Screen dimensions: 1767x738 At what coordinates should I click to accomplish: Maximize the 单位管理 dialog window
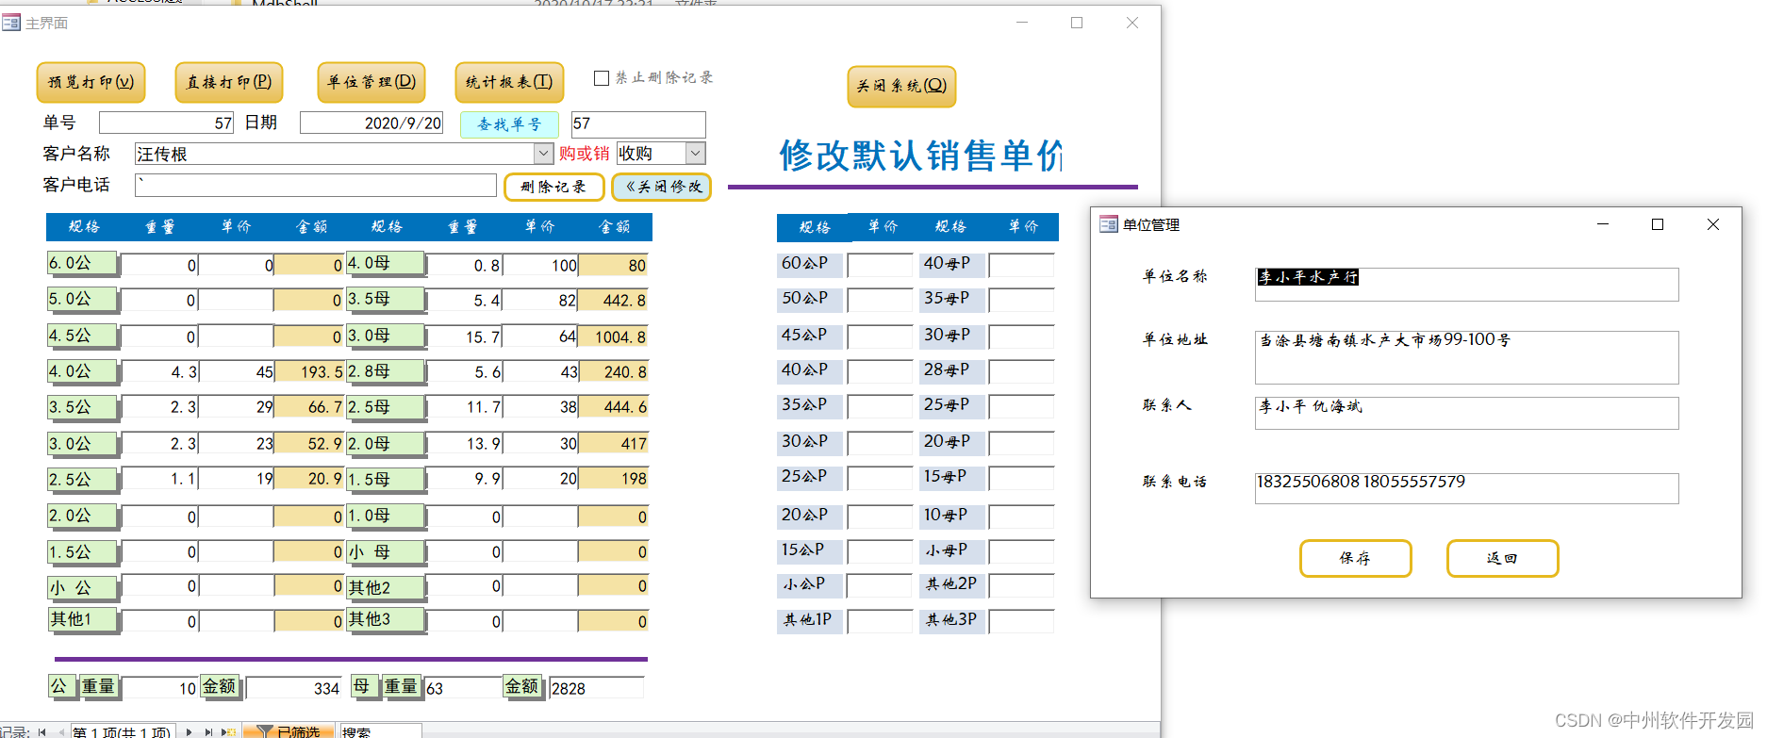(x=1658, y=224)
